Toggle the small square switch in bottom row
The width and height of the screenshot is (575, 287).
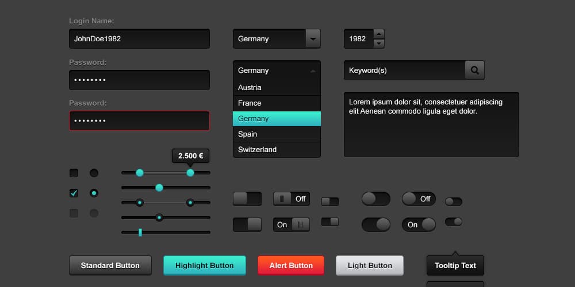(330, 222)
